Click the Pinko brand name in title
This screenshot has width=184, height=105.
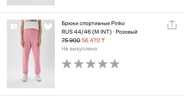tap(118, 23)
